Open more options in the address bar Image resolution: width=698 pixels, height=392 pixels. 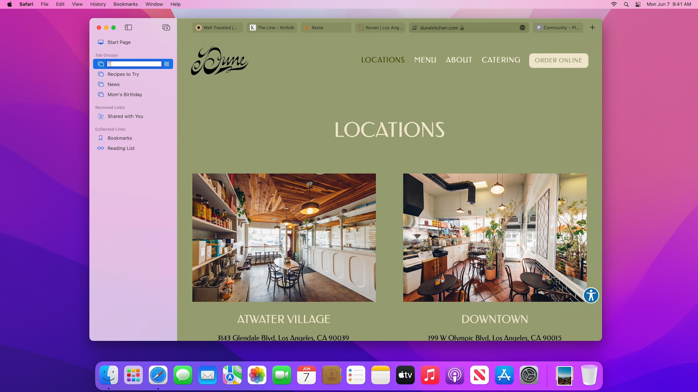(522, 28)
